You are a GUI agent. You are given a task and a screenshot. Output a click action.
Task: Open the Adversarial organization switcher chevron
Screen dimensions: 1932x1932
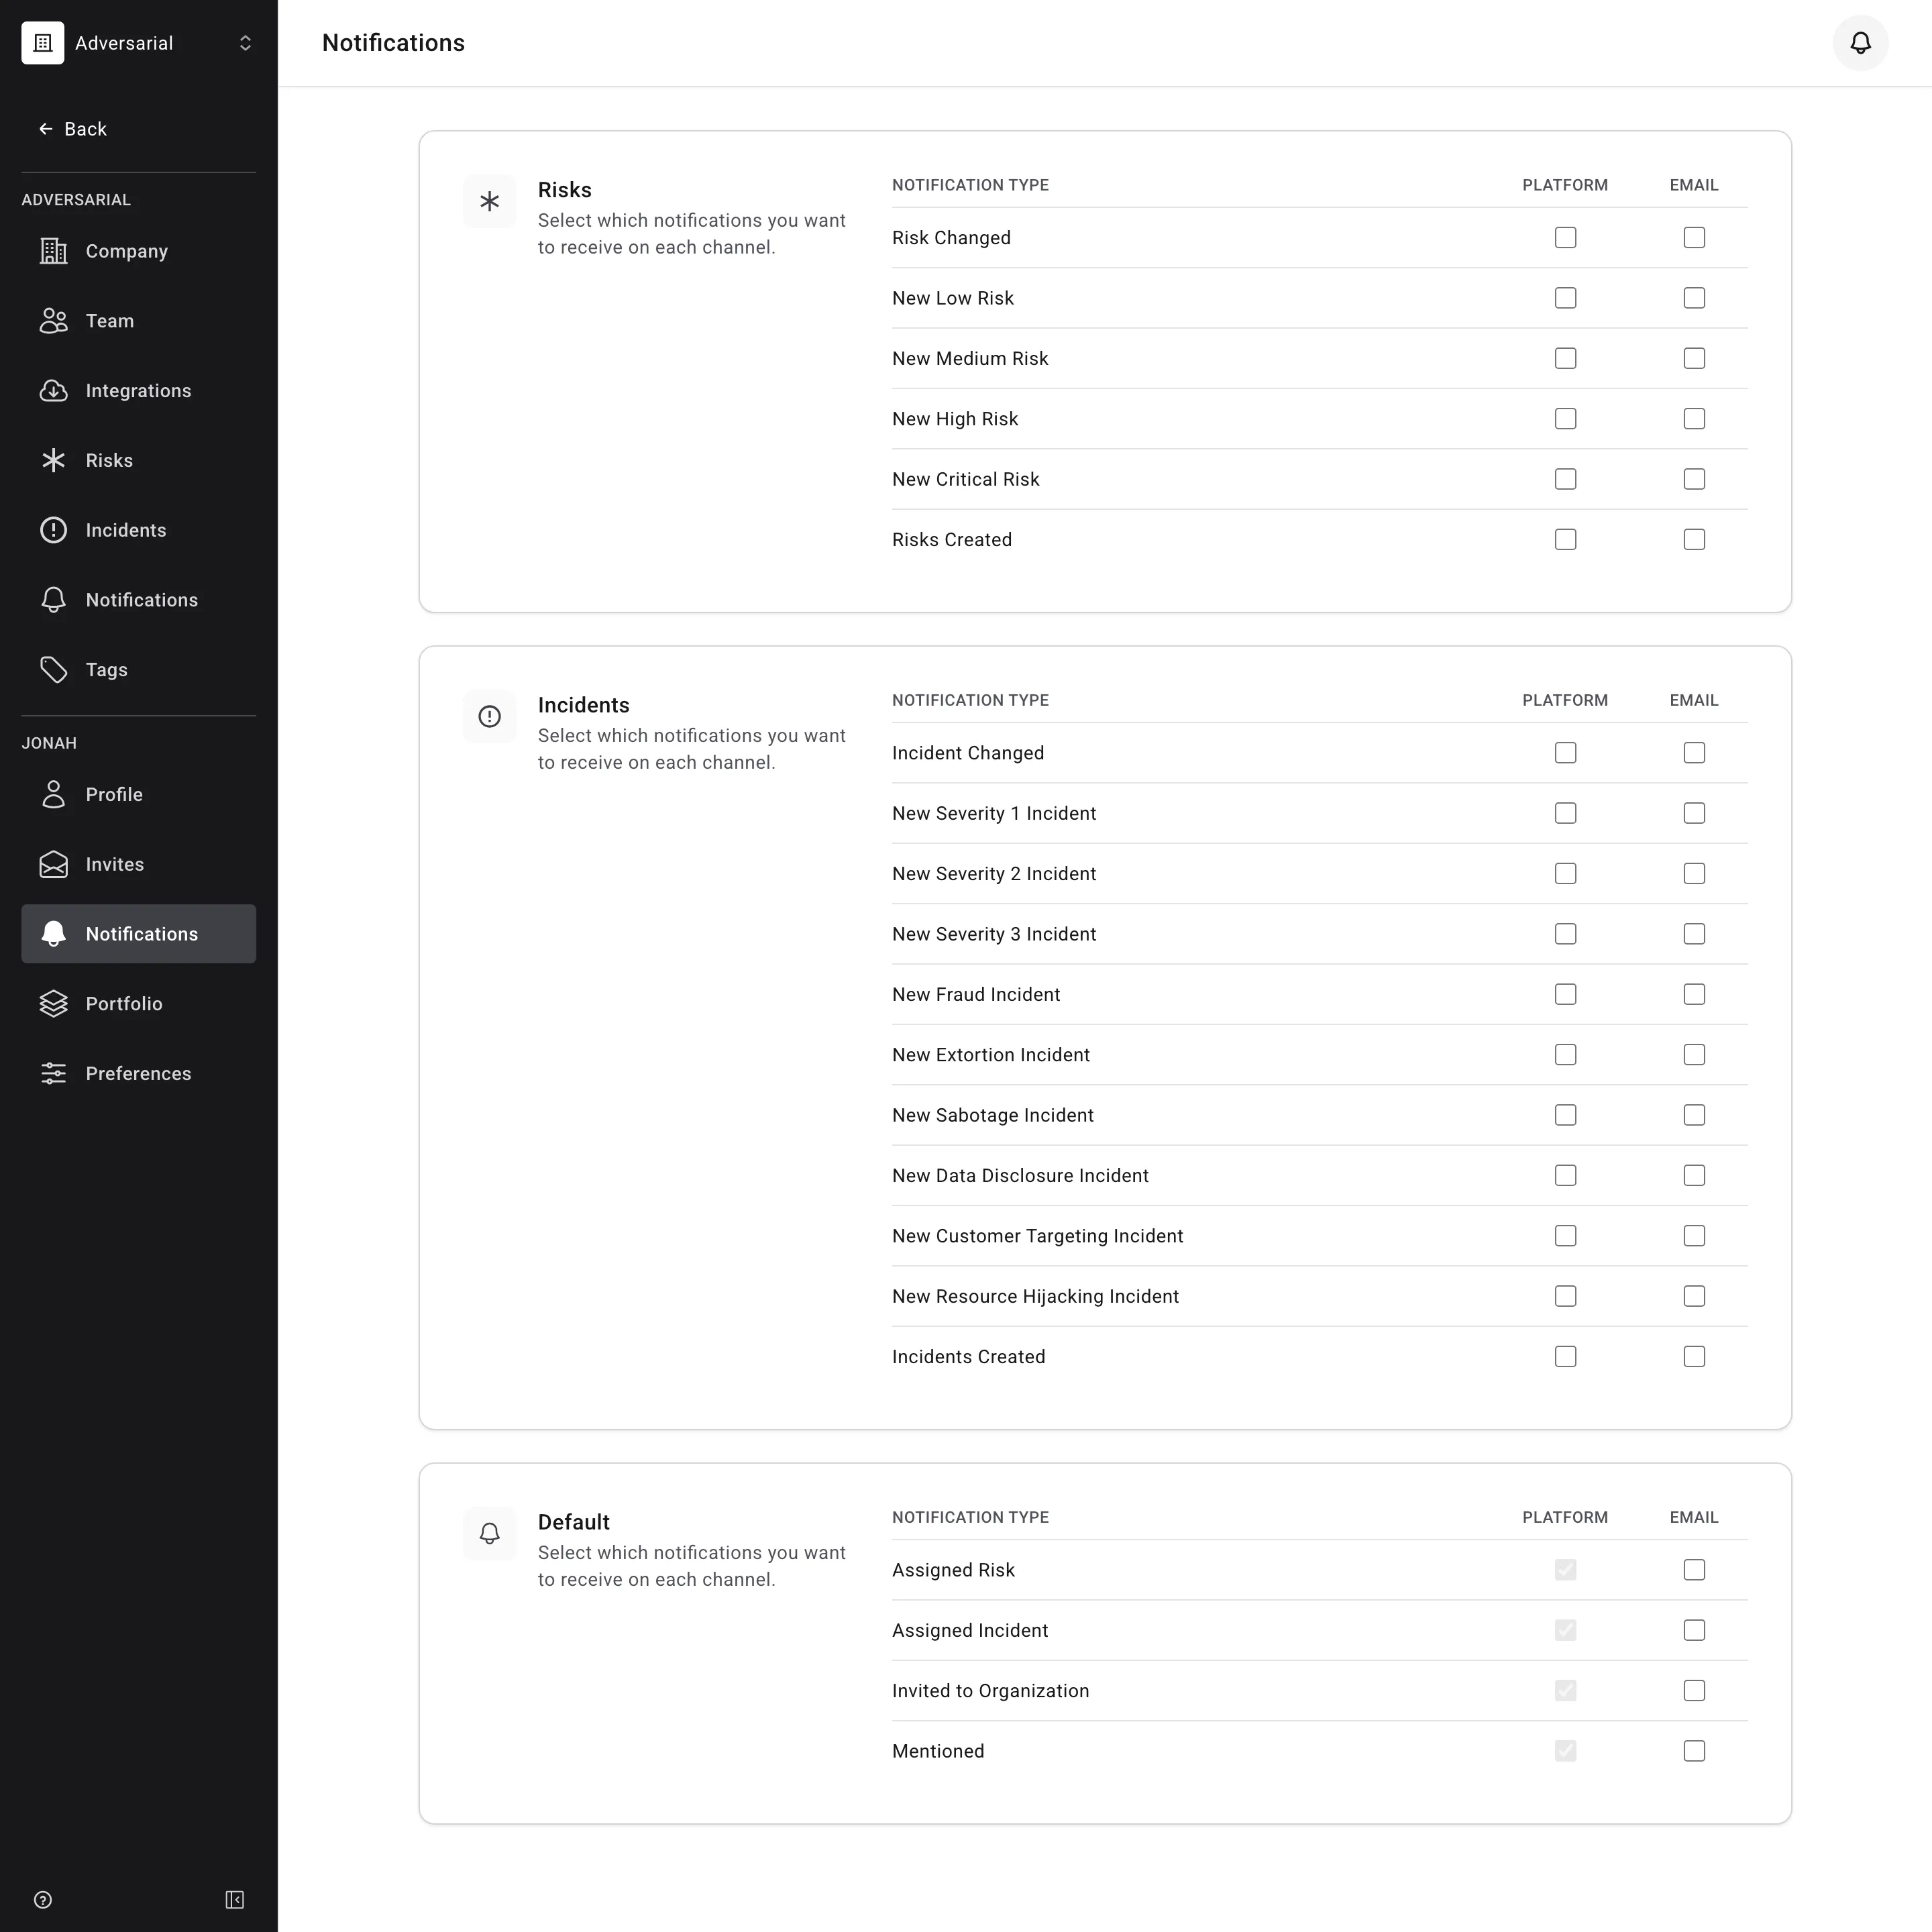pos(245,43)
